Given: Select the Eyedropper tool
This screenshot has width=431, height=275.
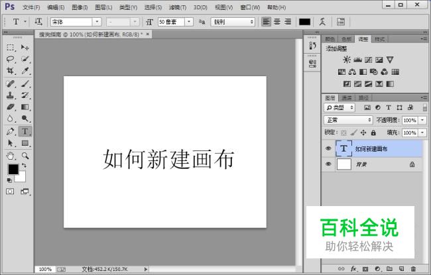Looking at the screenshot, I should tap(25, 71).
